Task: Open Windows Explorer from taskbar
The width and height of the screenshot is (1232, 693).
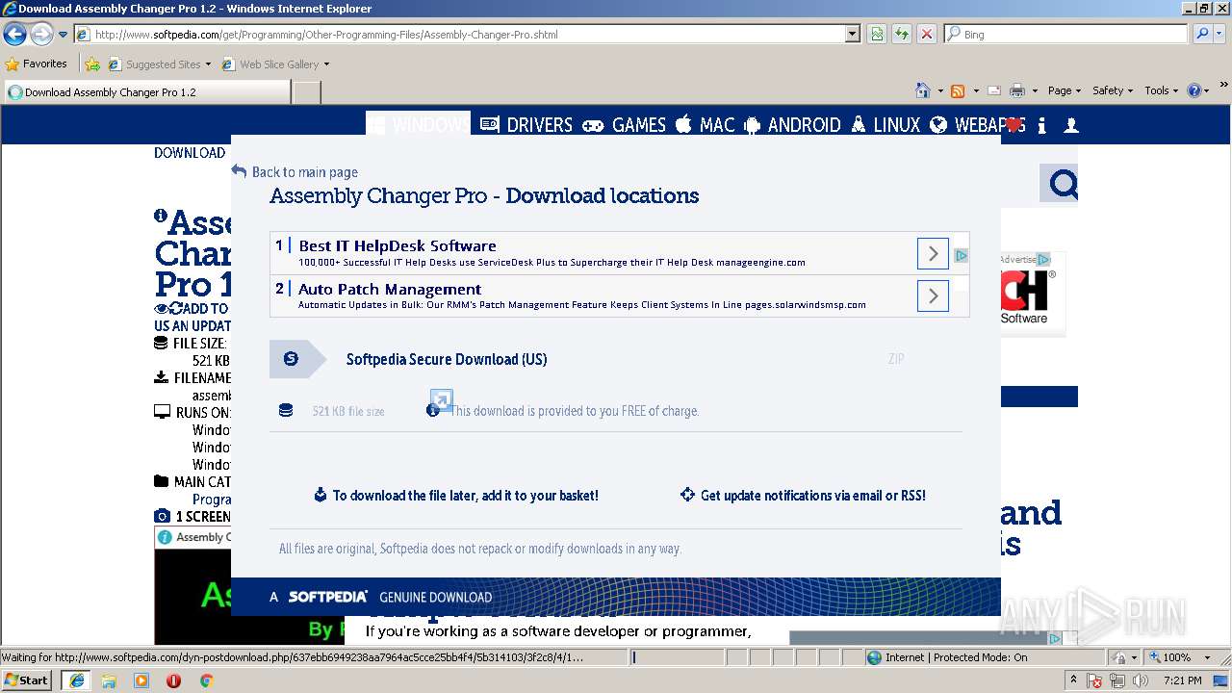Action: coord(109,680)
